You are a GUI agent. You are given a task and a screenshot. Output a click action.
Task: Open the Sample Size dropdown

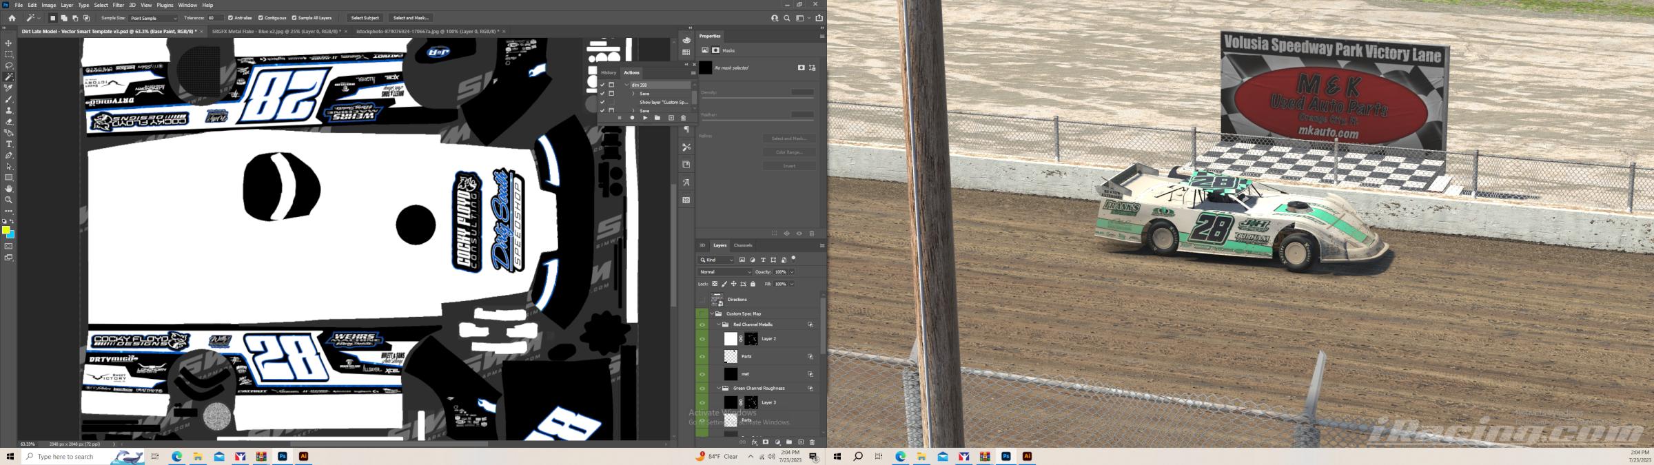pyautogui.click(x=153, y=18)
